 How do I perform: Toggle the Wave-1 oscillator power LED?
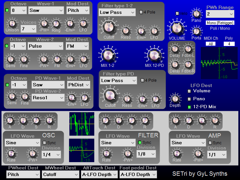[7, 10]
